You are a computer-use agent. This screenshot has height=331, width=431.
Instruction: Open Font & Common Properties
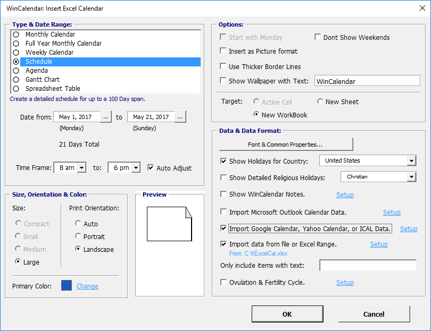coord(286,145)
